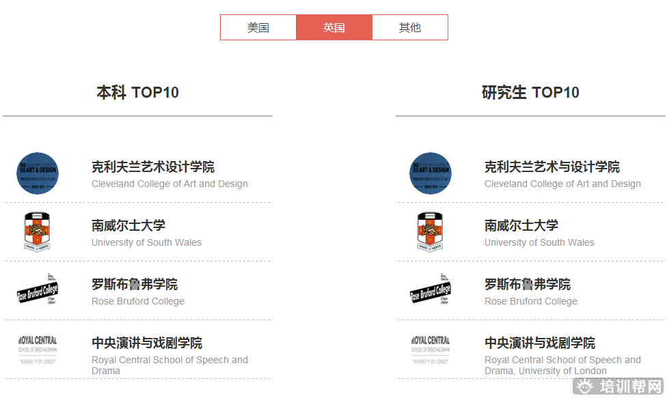
Task: Open 罗斯布鲁弗学院 in the 本科 TOP10 list
Action: click(x=135, y=284)
